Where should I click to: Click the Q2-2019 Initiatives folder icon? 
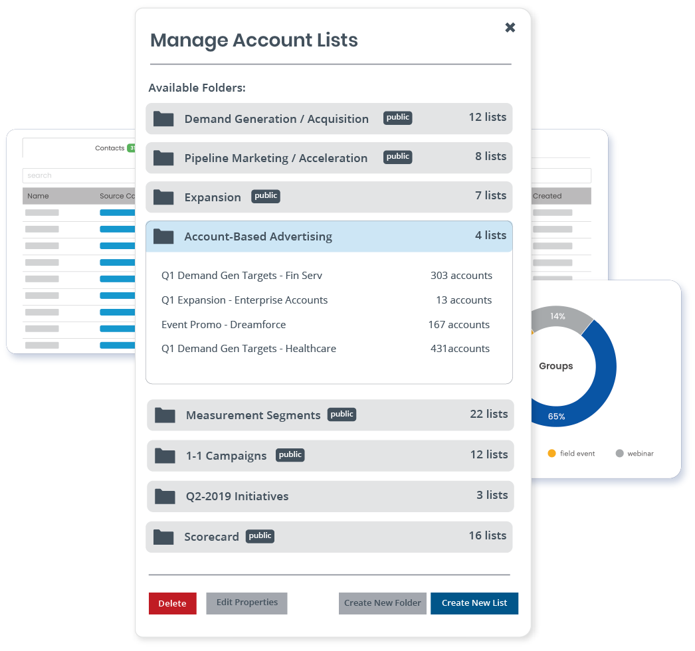[165, 496]
